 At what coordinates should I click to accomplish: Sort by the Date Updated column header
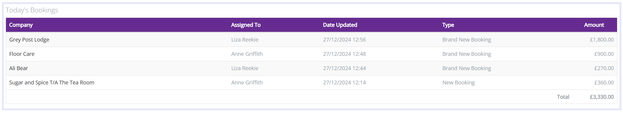point(340,25)
